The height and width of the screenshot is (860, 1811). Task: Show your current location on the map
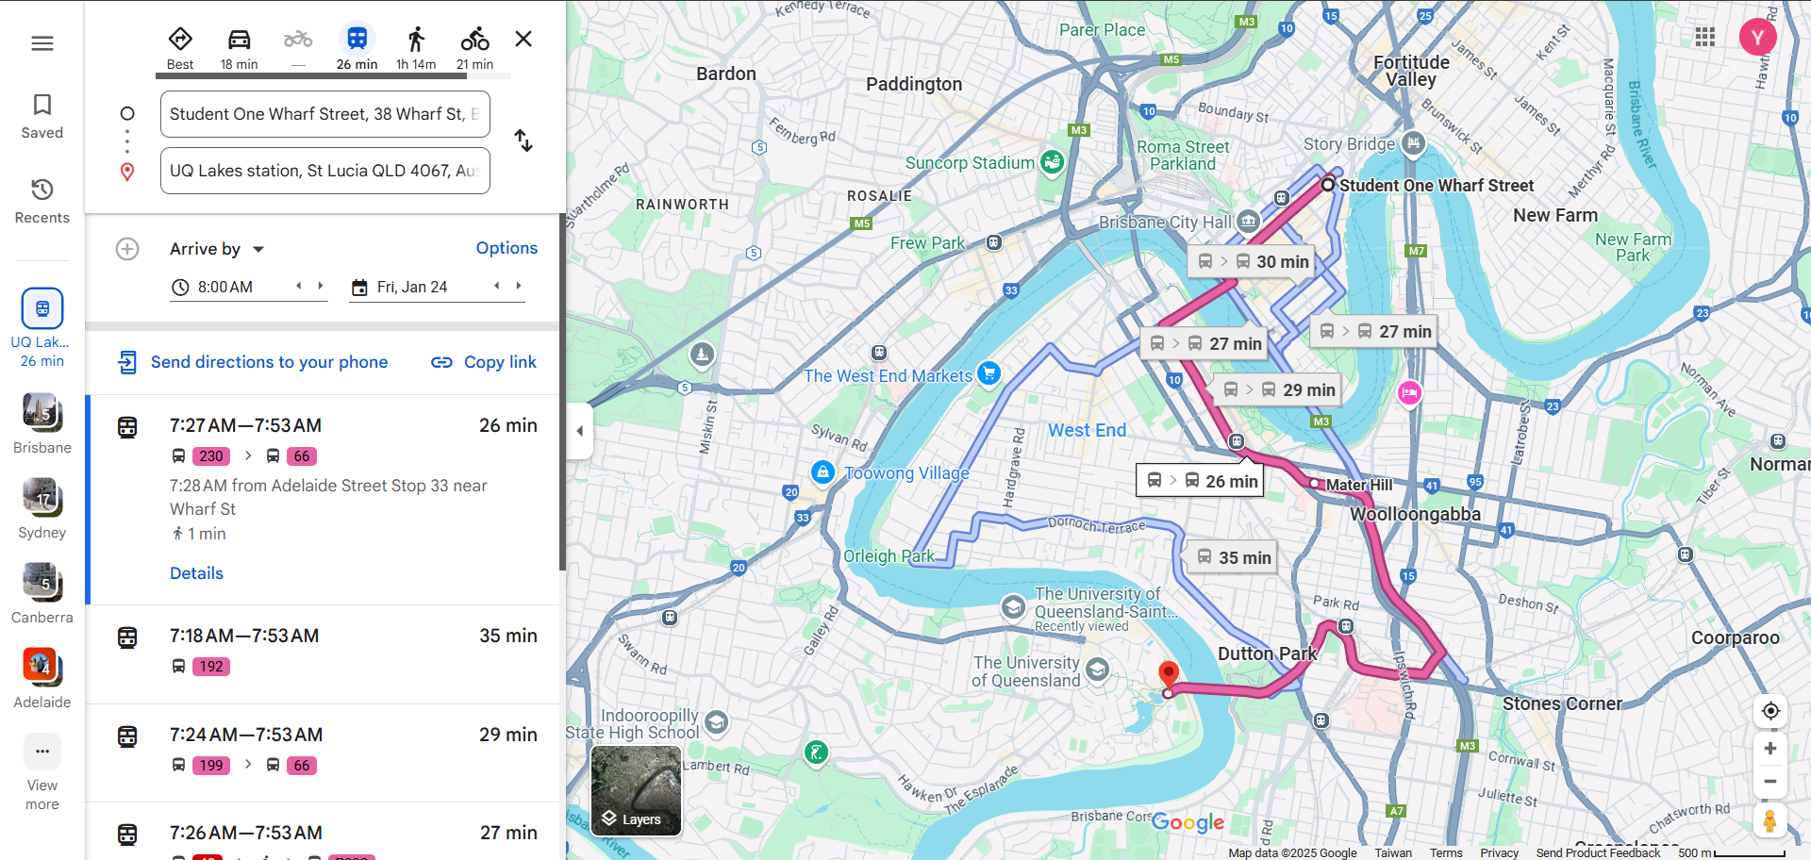1770,710
